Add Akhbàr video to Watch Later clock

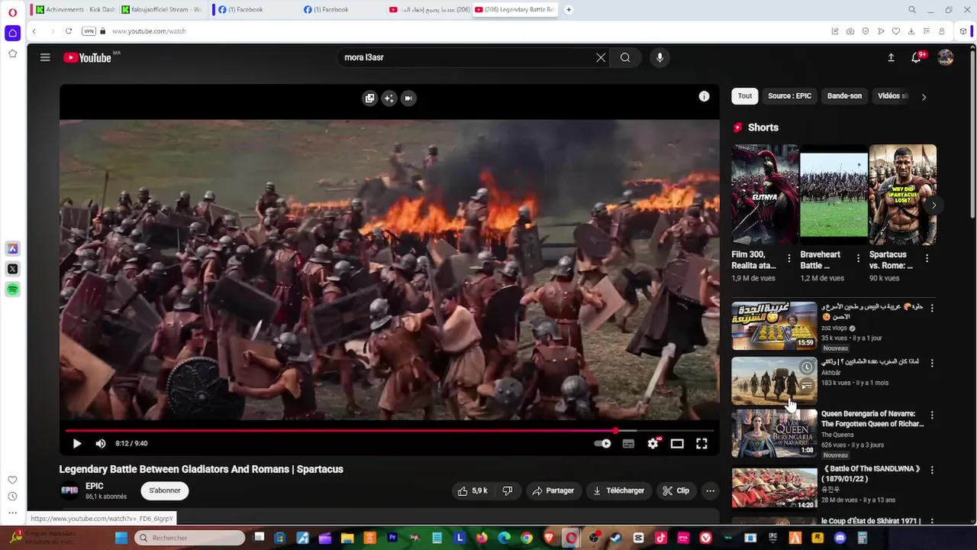coord(806,367)
